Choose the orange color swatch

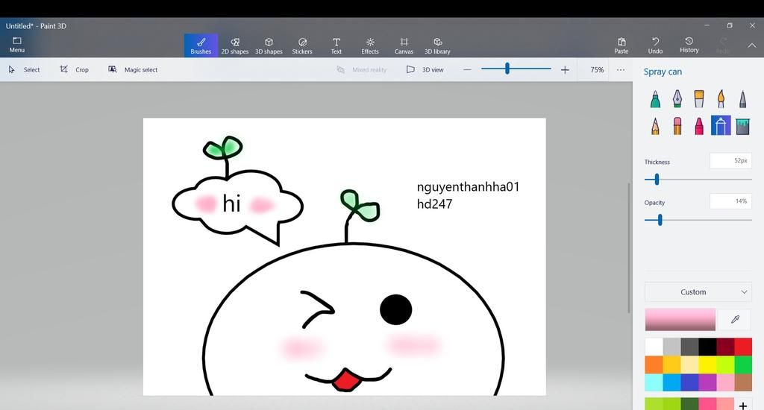coord(654,365)
